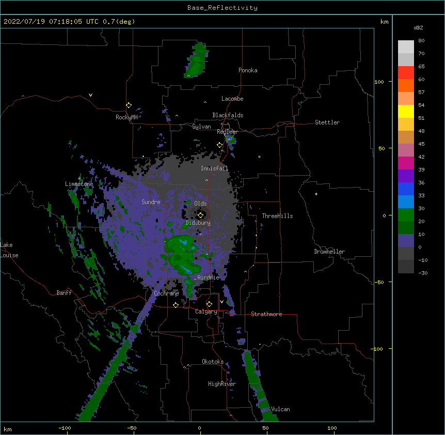Viewport: 445px width, 435px height.
Task: Click the yellow diamond marker just above Calgary label
Action: pos(209,304)
